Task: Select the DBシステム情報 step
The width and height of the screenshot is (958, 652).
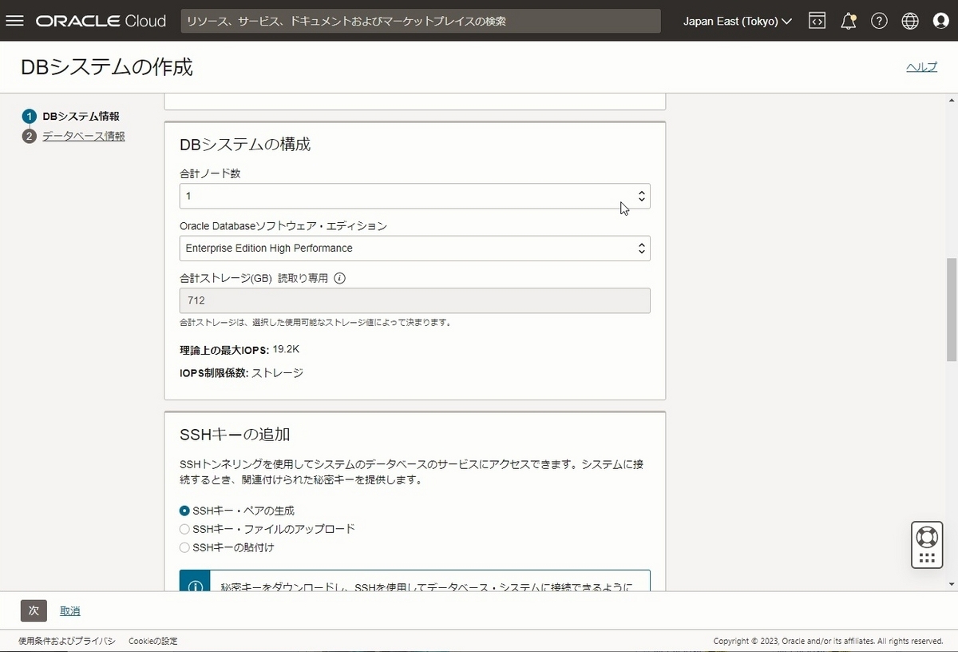Action: [x=80, y=116]
